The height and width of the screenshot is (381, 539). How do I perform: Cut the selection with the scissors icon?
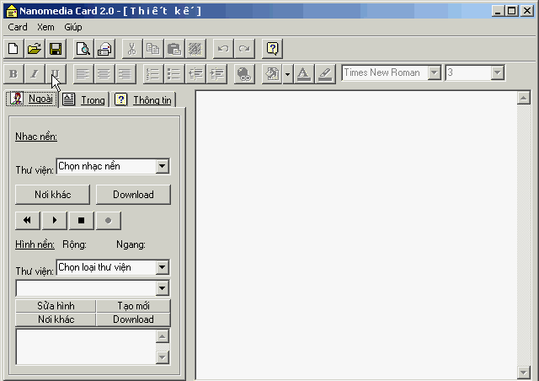[132, 49]
